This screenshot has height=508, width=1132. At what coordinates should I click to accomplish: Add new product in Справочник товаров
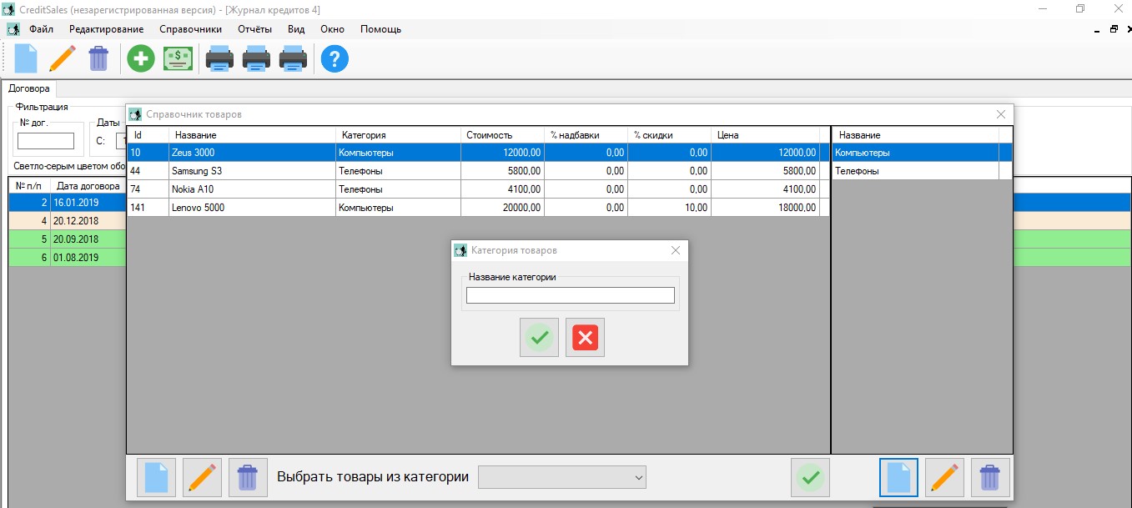point(156,478)
